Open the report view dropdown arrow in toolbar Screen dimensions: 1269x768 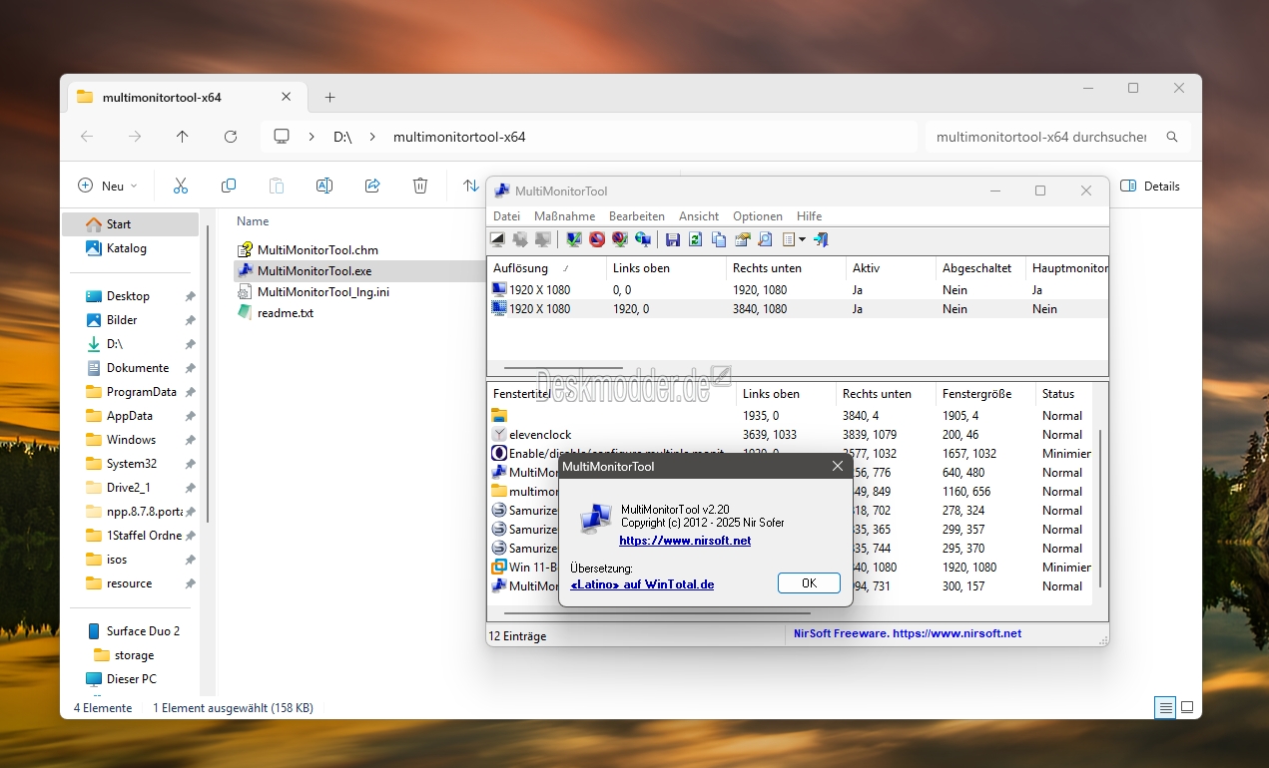click(802, 239)
